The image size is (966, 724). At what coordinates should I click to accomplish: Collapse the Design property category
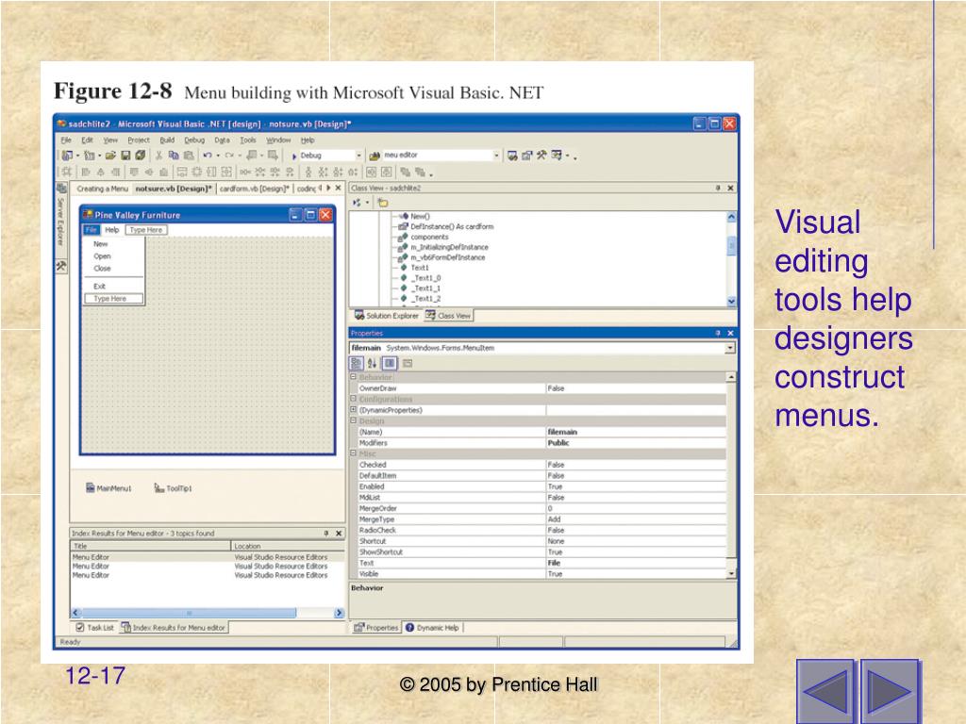(354, 420)
